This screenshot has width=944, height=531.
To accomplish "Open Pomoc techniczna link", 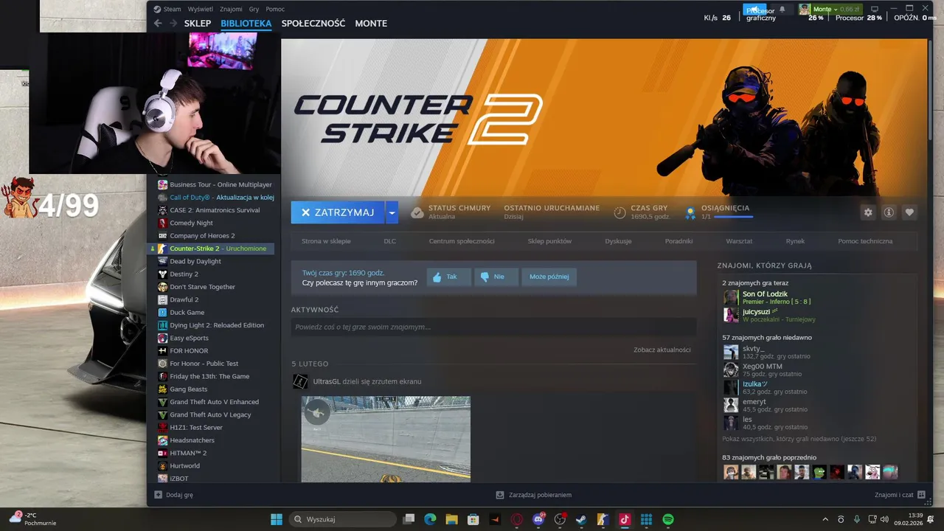I will pos(865,241).
